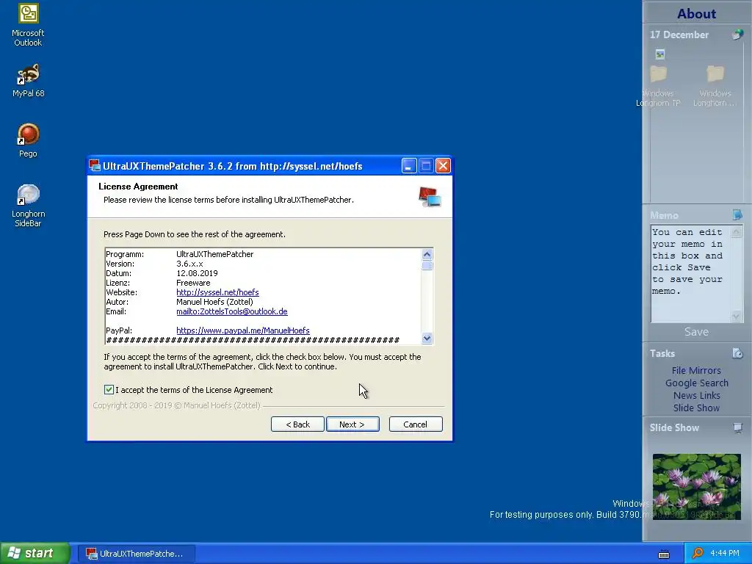
Task: Click the UltraUXThemePatcher title bar icon
Action: point(95,166)
